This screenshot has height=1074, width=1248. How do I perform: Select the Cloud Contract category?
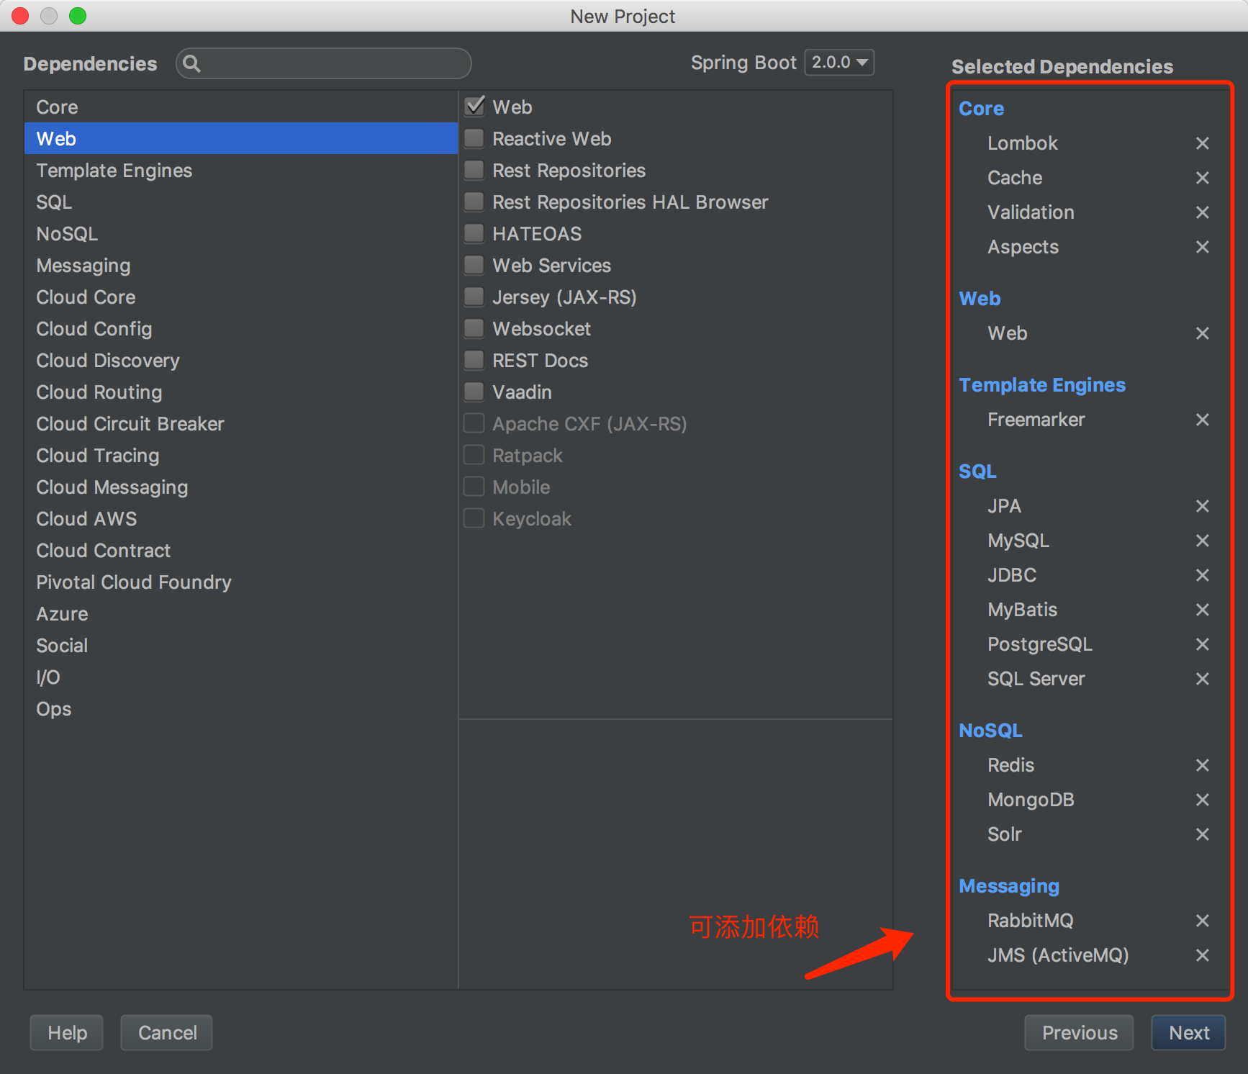coord(241,551)
